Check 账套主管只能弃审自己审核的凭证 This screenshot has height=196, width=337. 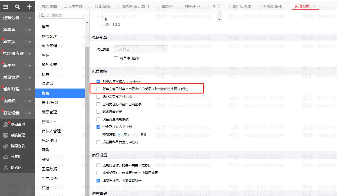click(98, 89)
